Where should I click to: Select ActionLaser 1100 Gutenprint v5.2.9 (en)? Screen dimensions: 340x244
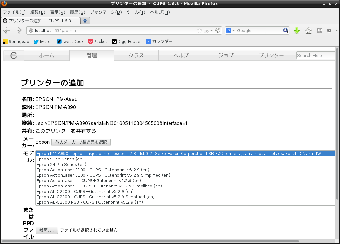pos(185,170)
